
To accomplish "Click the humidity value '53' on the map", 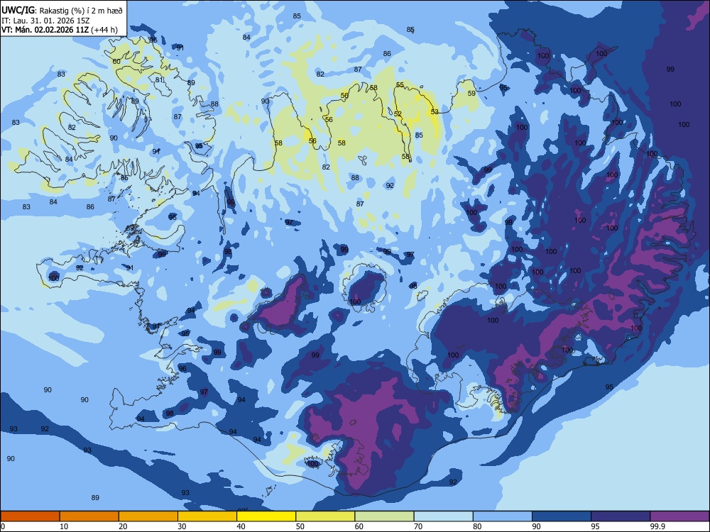I will coord(435,111).
